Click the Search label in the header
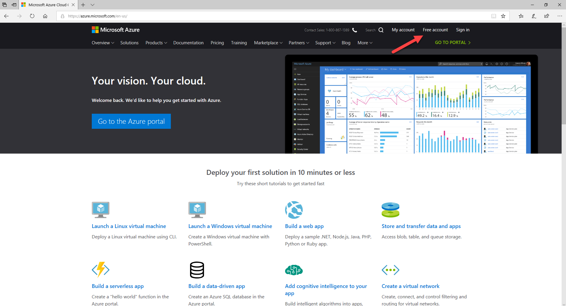Screen dimensions: 566x306 tap(370, 30)
